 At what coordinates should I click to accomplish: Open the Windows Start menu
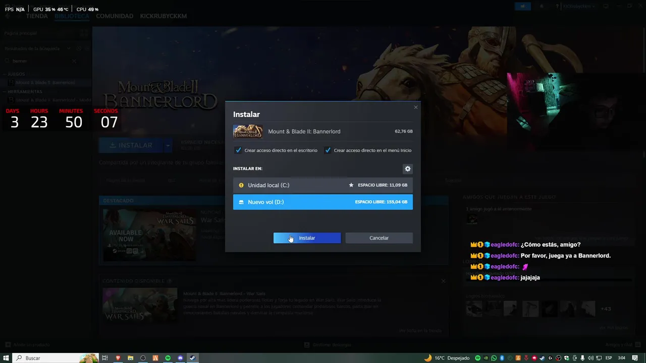tap(7, 358)
